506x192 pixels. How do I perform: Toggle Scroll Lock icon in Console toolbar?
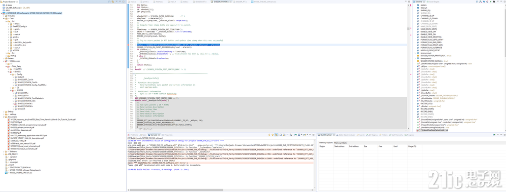pos(284,135)
